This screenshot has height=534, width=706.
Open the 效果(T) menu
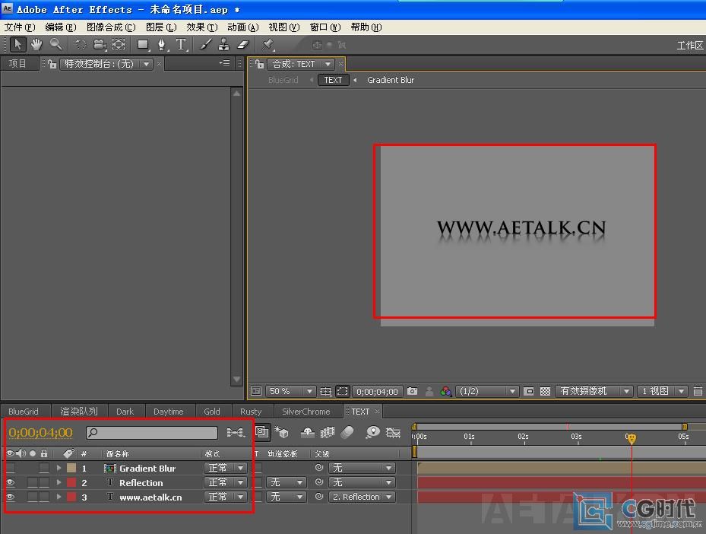click(x=202, y=27)
